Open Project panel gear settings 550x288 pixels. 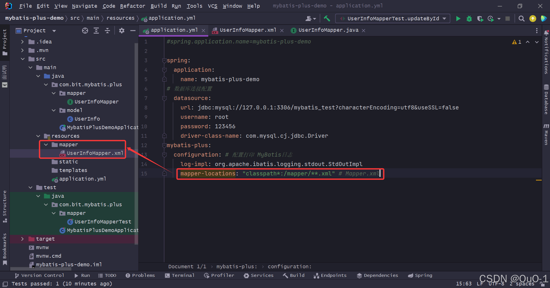tap(122, 31)
